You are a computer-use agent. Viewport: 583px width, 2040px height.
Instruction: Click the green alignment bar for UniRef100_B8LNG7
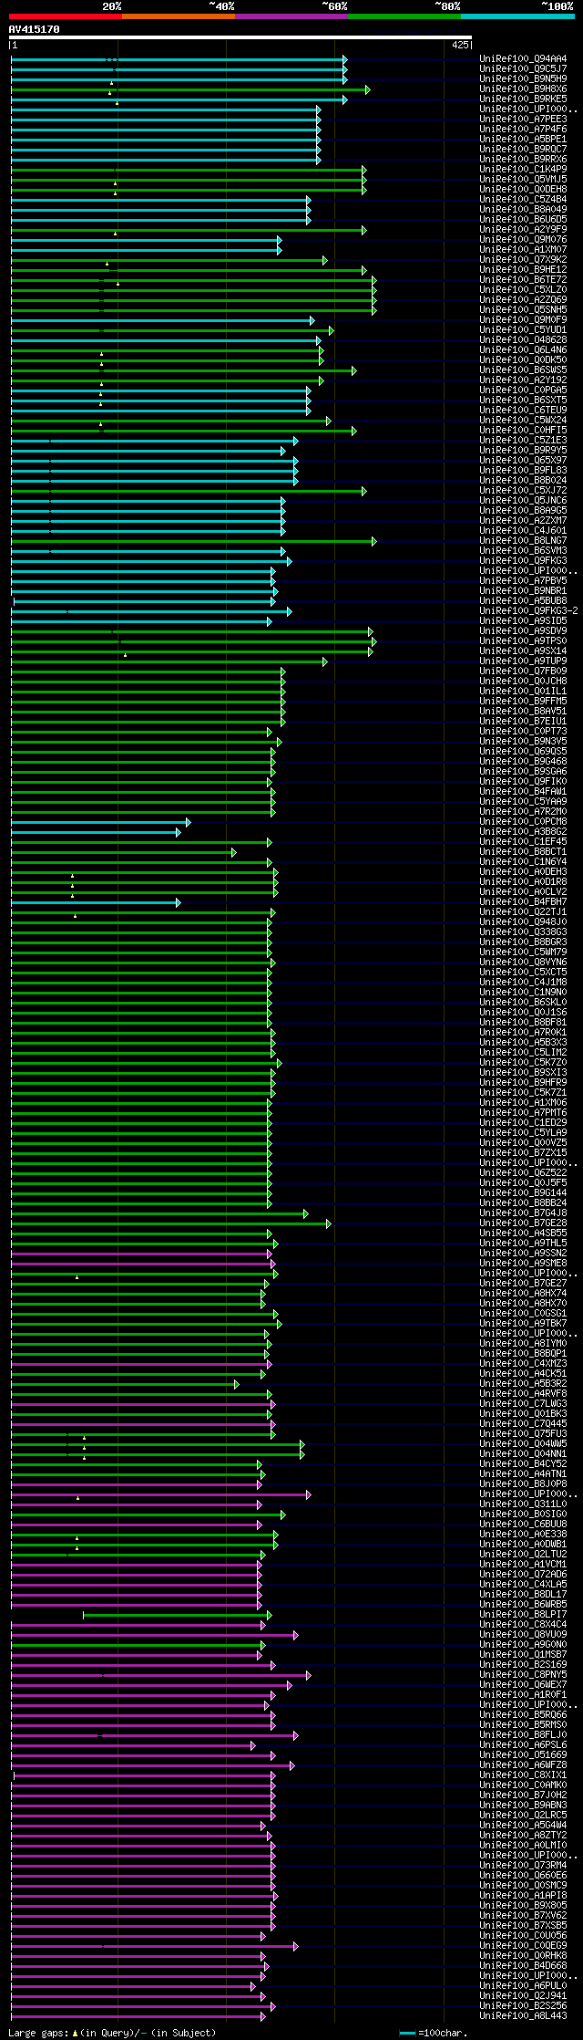pyautogui.click(x=193, y=541)
